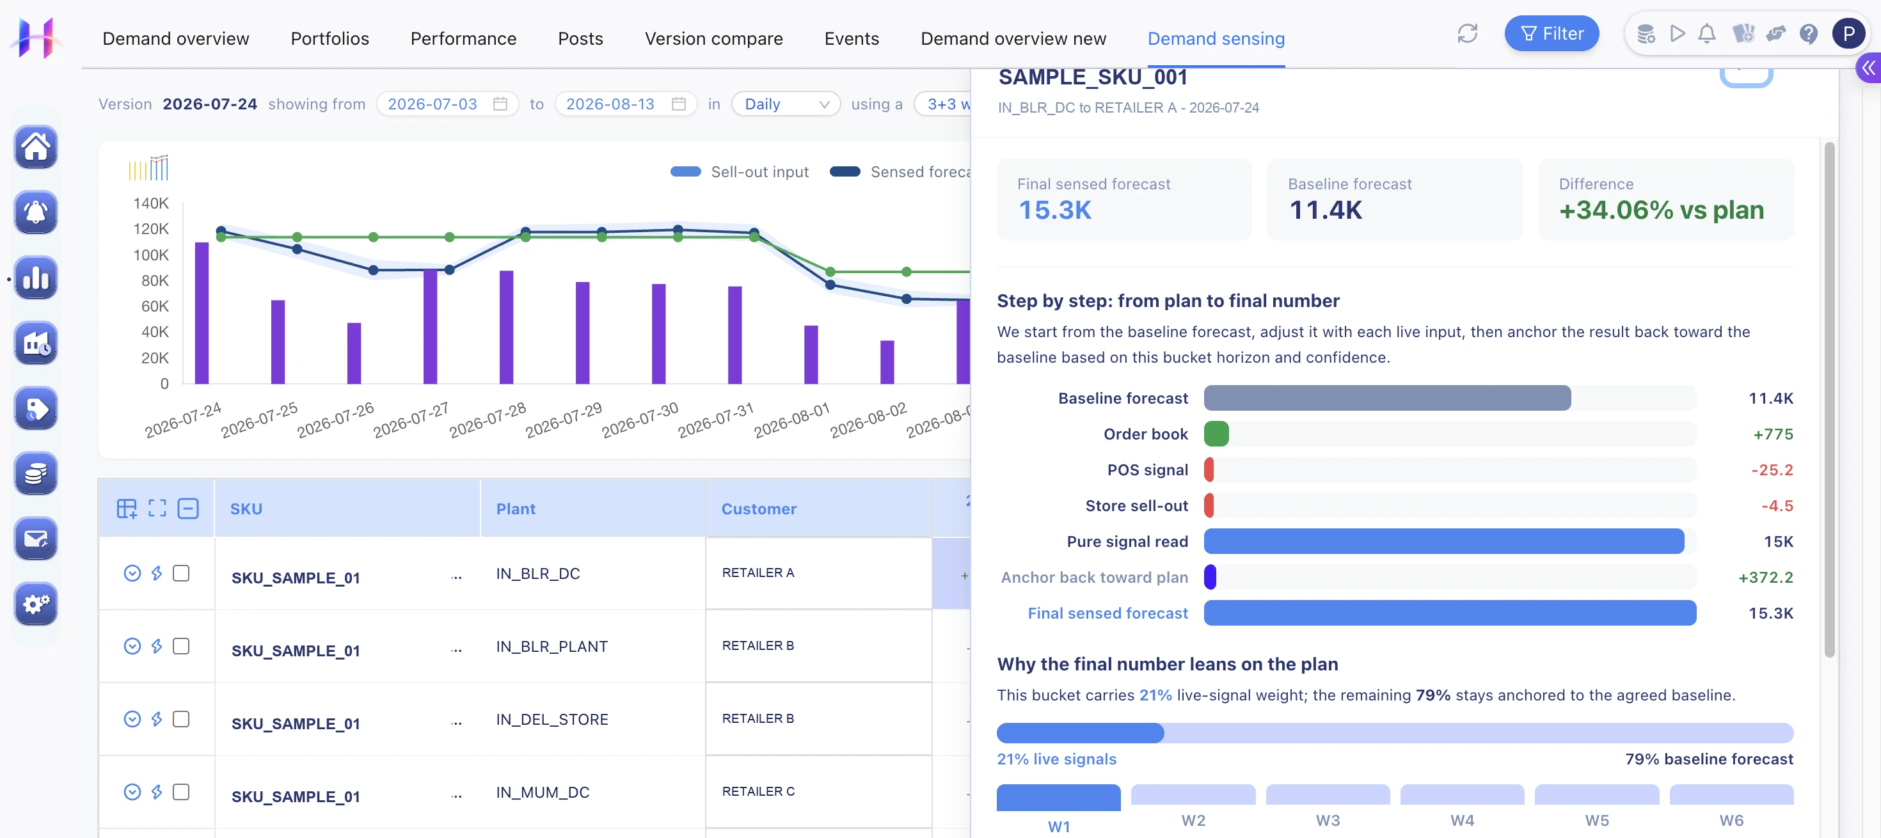Click the SKU column header
The image size is (1881, 838).
coord(347,508)
